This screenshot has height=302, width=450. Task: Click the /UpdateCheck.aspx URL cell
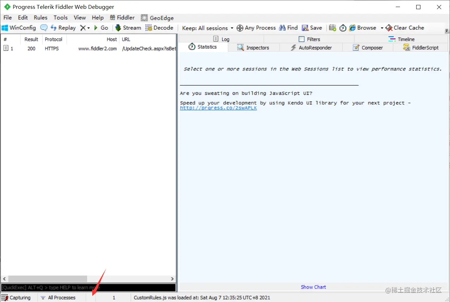pos(149,49)
